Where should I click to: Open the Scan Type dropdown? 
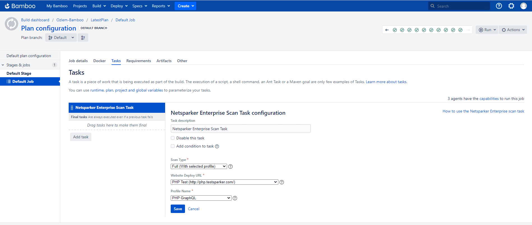point(198,167)
